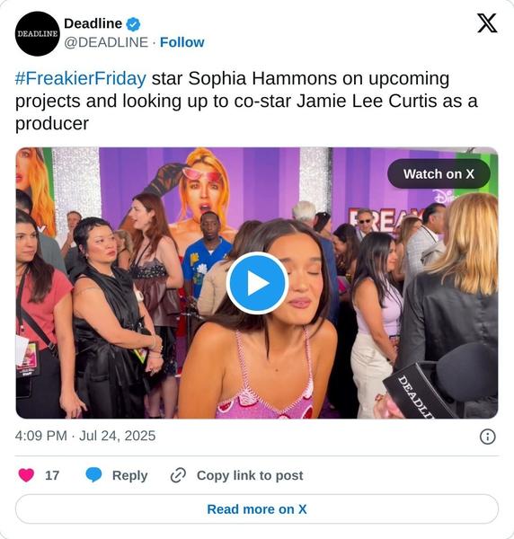Open the X logo link

[487, 23]
